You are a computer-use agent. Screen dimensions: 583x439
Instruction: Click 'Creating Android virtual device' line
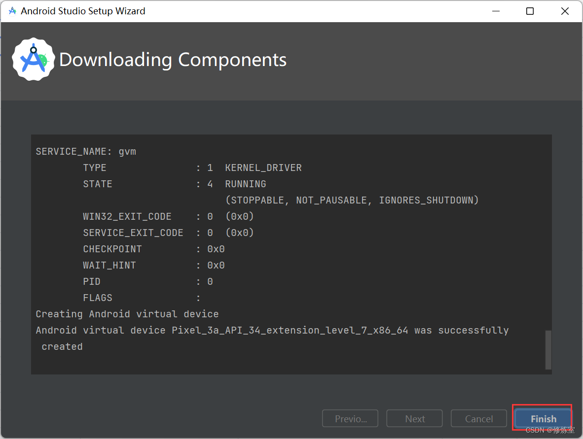pos(127,314)
